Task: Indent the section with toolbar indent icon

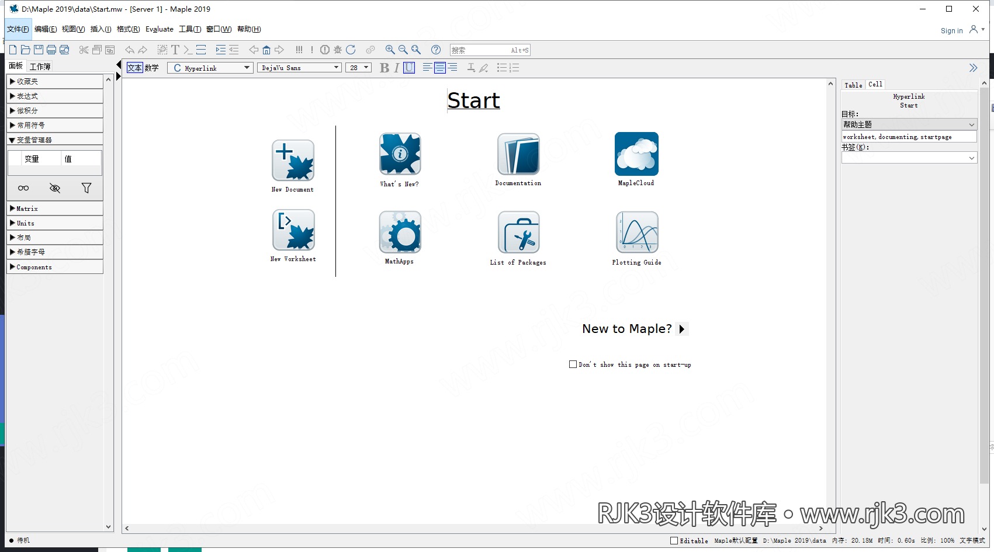Action: 220,50
